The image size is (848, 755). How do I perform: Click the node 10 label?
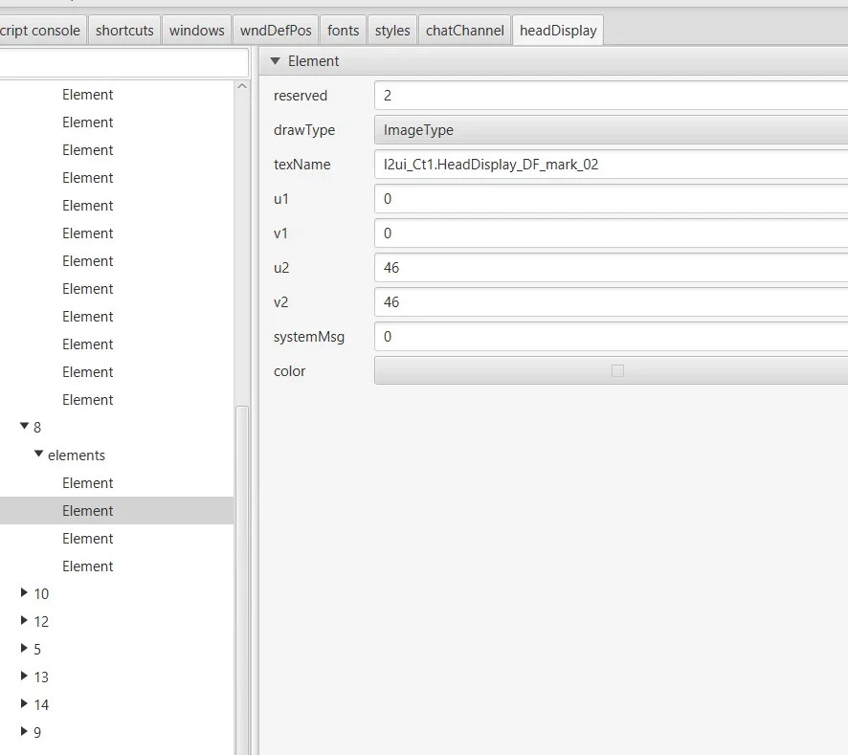pos(41,594)
